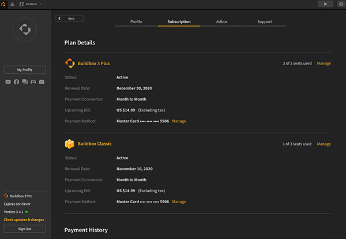Sign out with the Sign Out button
This screenshot has width=346, height=239.
[25, 229]
